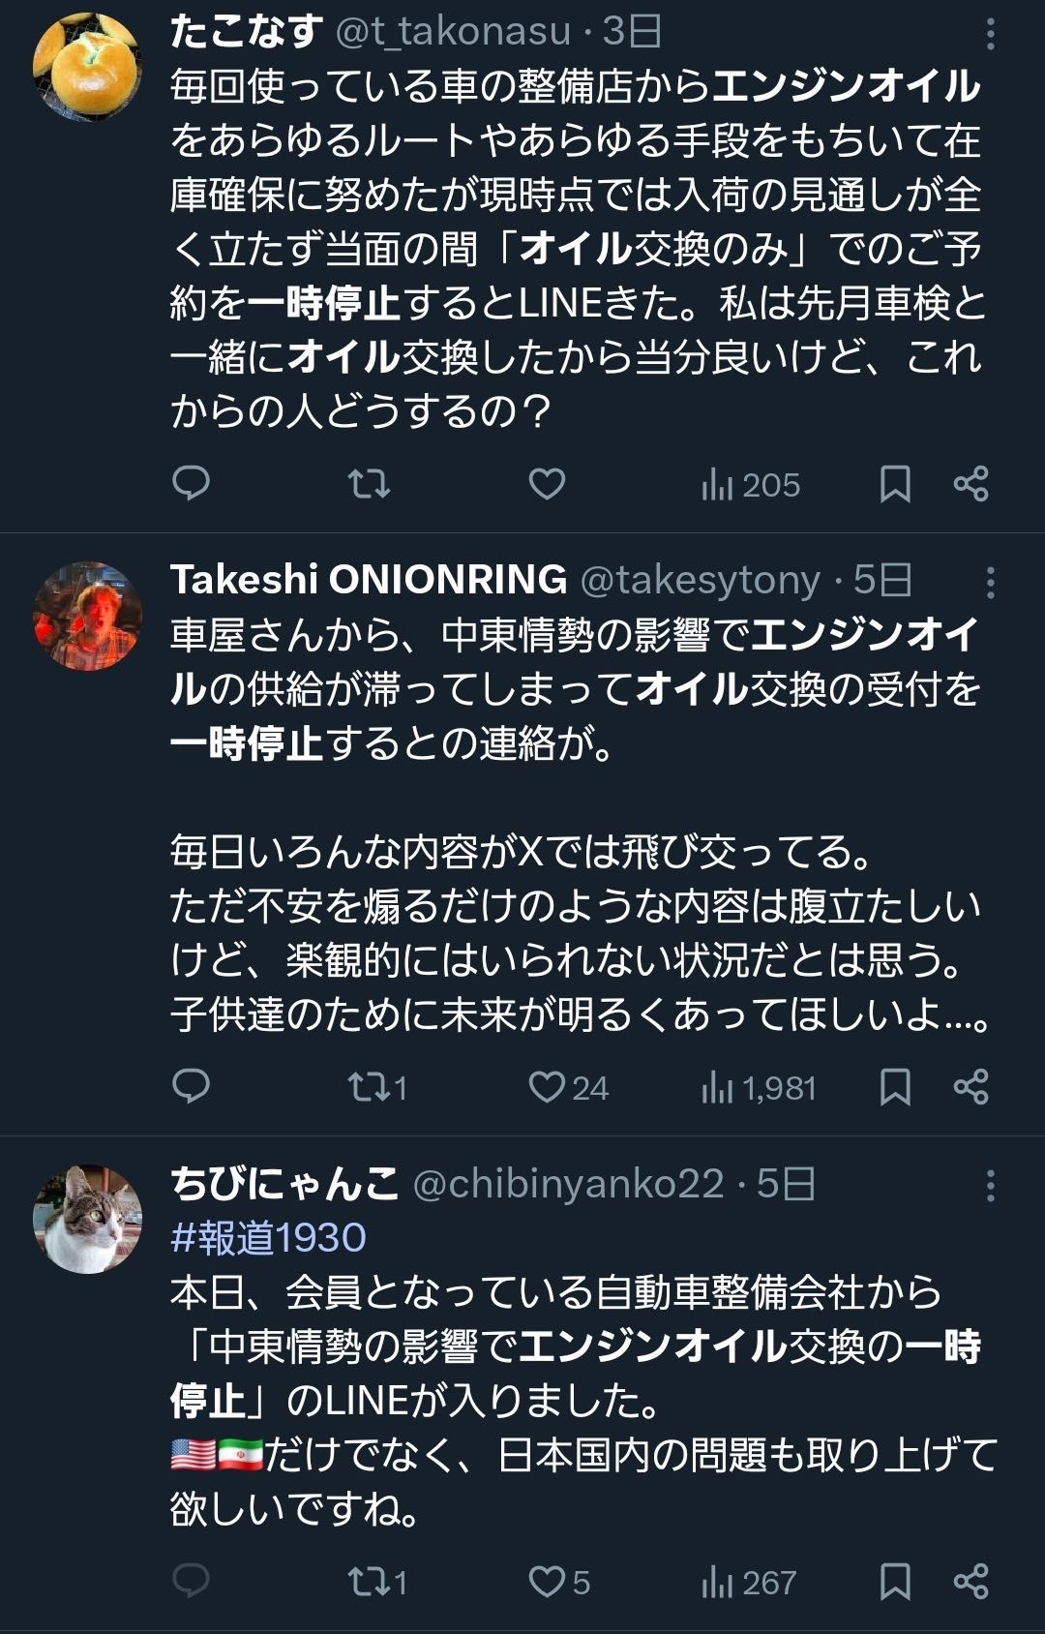Open view count 1,981 on Takeshi's tweet
The height and width of the screenshot is (1634, 1045).
[759, 1088]
